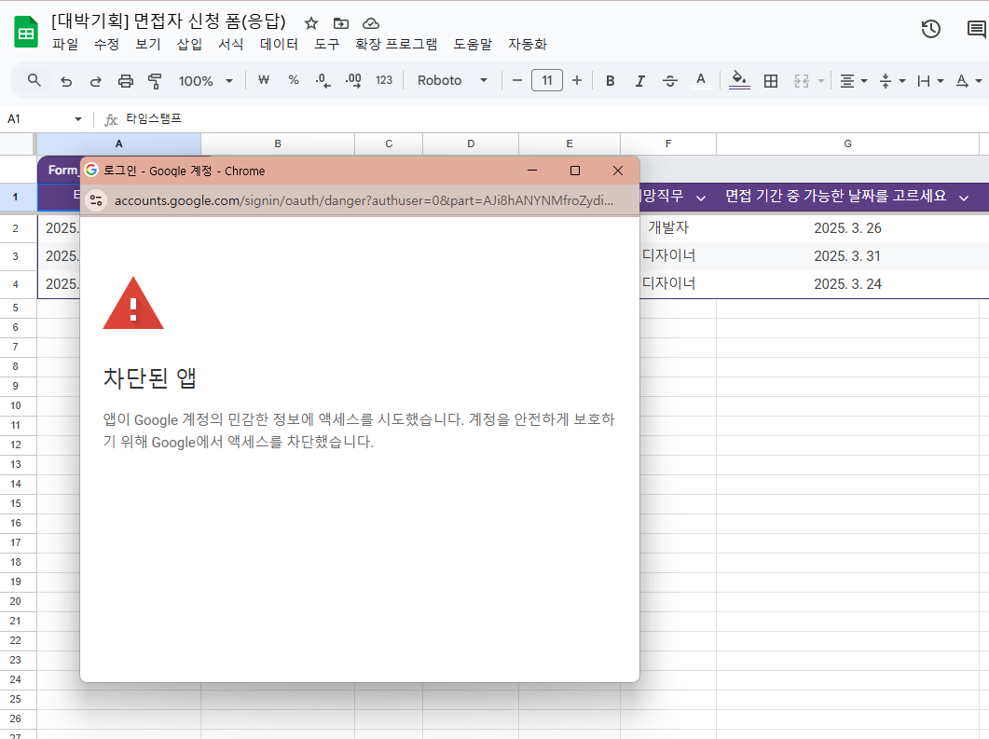Screen dimensions: 989x739
Task: Search the menus magnifier icon
Action: pos(34,80)
